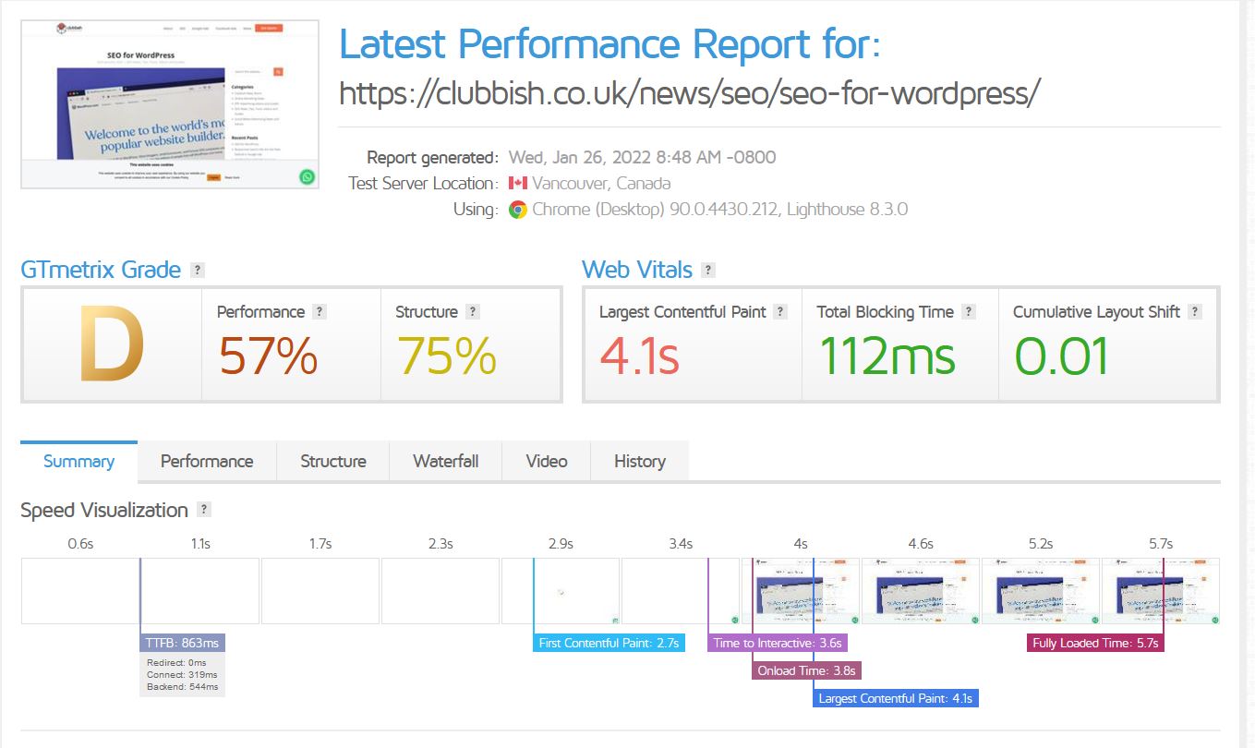Click the TTFB 863ms marker label
Image resolution: width=1255 pixels, height=748 pixels.
(x=183, y=643)
